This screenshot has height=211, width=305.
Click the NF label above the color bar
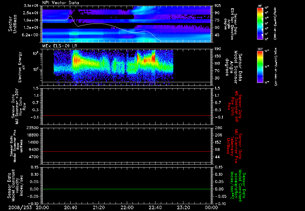pos(260,6)
